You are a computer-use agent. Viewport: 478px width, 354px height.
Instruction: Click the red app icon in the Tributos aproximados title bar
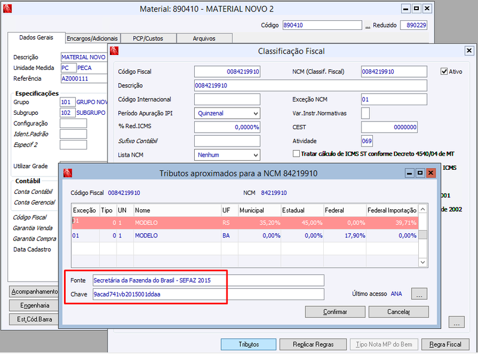(68, 173)
